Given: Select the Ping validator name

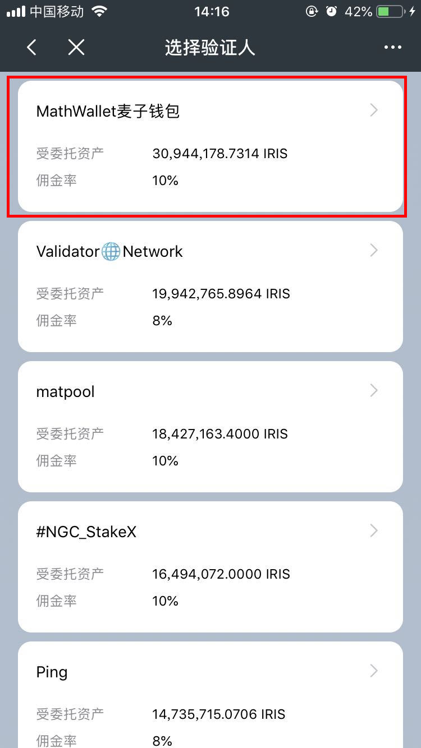Looking at the screenshot, I should 52,672.
